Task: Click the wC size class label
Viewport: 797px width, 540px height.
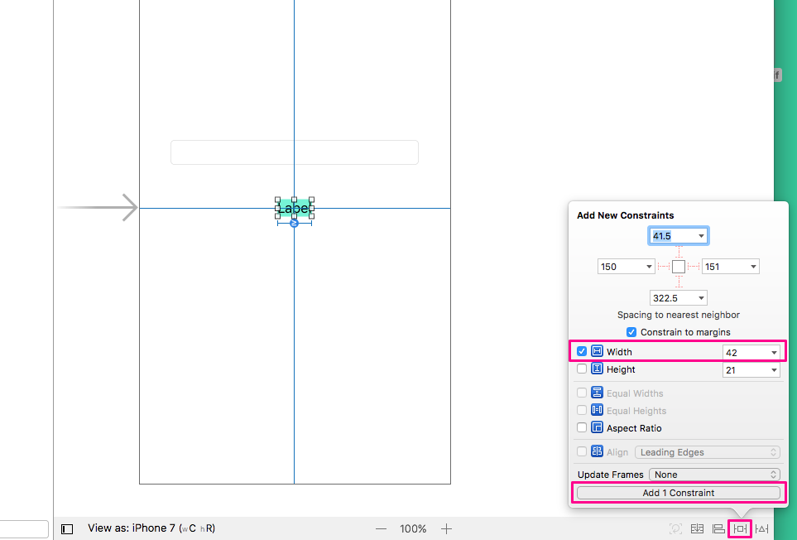Action: (188, 528)
